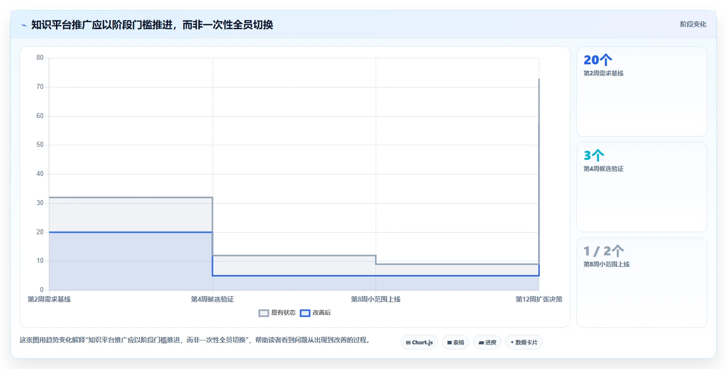Image resolution: width=727 pixels, height=369 pixels.
Task: Open the 20个 第2周需求基线 card
Action: (641, 91)
